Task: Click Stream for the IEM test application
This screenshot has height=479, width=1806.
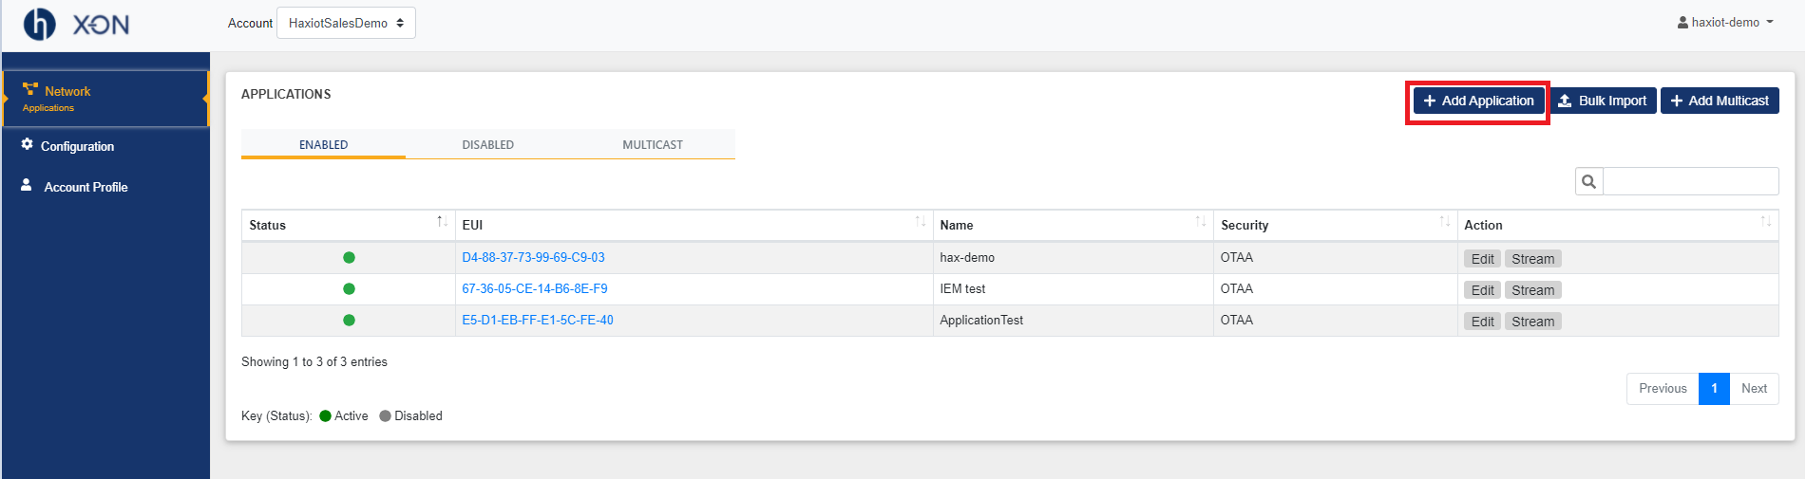Action: coord(1532,290)
